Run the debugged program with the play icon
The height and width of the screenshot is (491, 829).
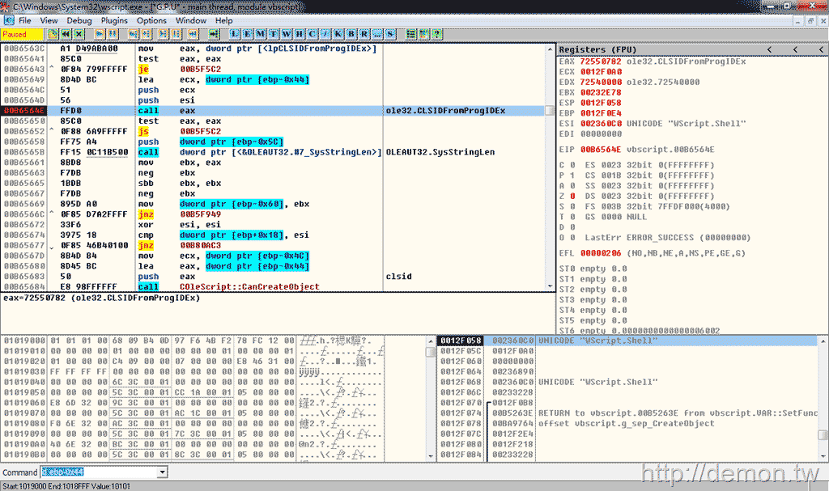pos(100,33)
